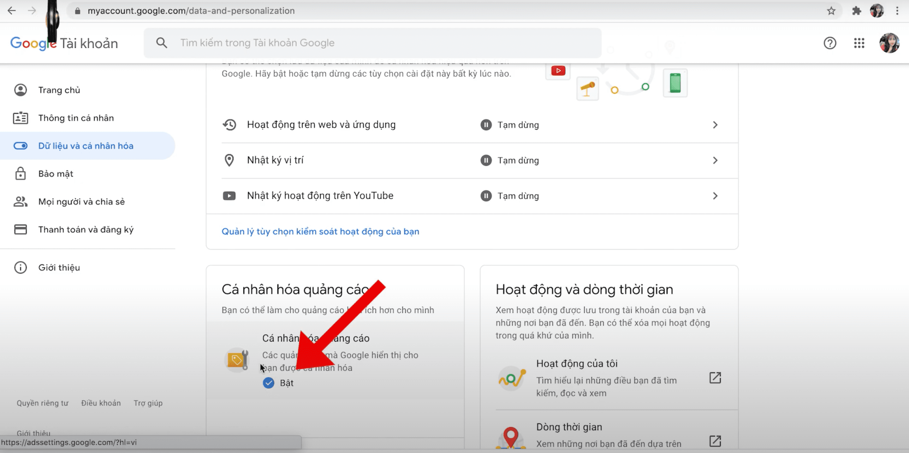Image resolution: width=909 pixels, height=453 pixels.
Task: Click the ad personalization wrench tag icon
Action: (x=237, y=360)
